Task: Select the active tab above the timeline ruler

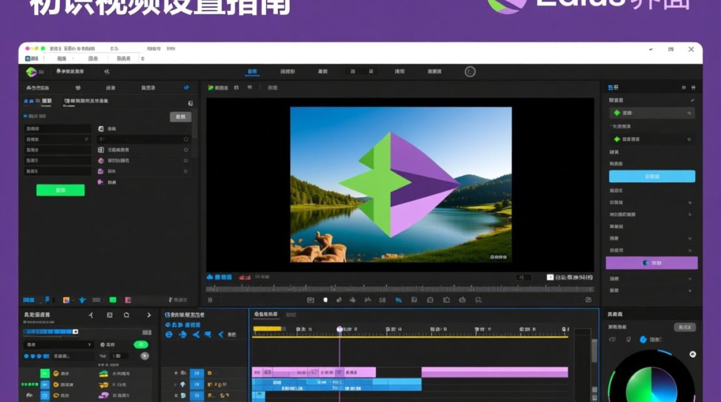Action: click(x=266, y=314)
